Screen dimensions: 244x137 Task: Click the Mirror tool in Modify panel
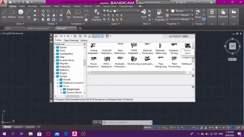click(48, 15)
